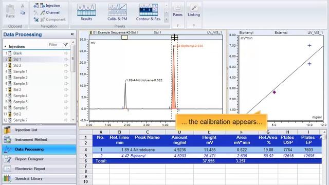Toggle pin icon on Sample 7 row

coord(66,120)
